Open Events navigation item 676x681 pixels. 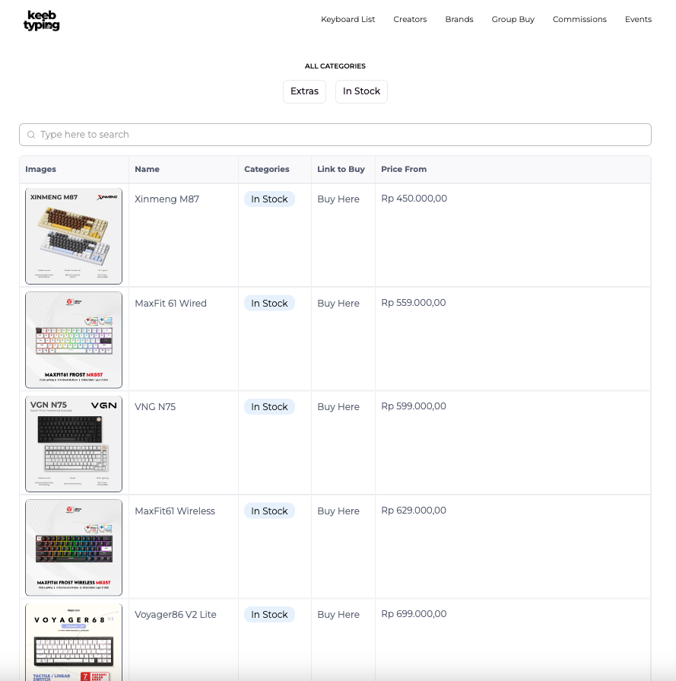(638, 19)
